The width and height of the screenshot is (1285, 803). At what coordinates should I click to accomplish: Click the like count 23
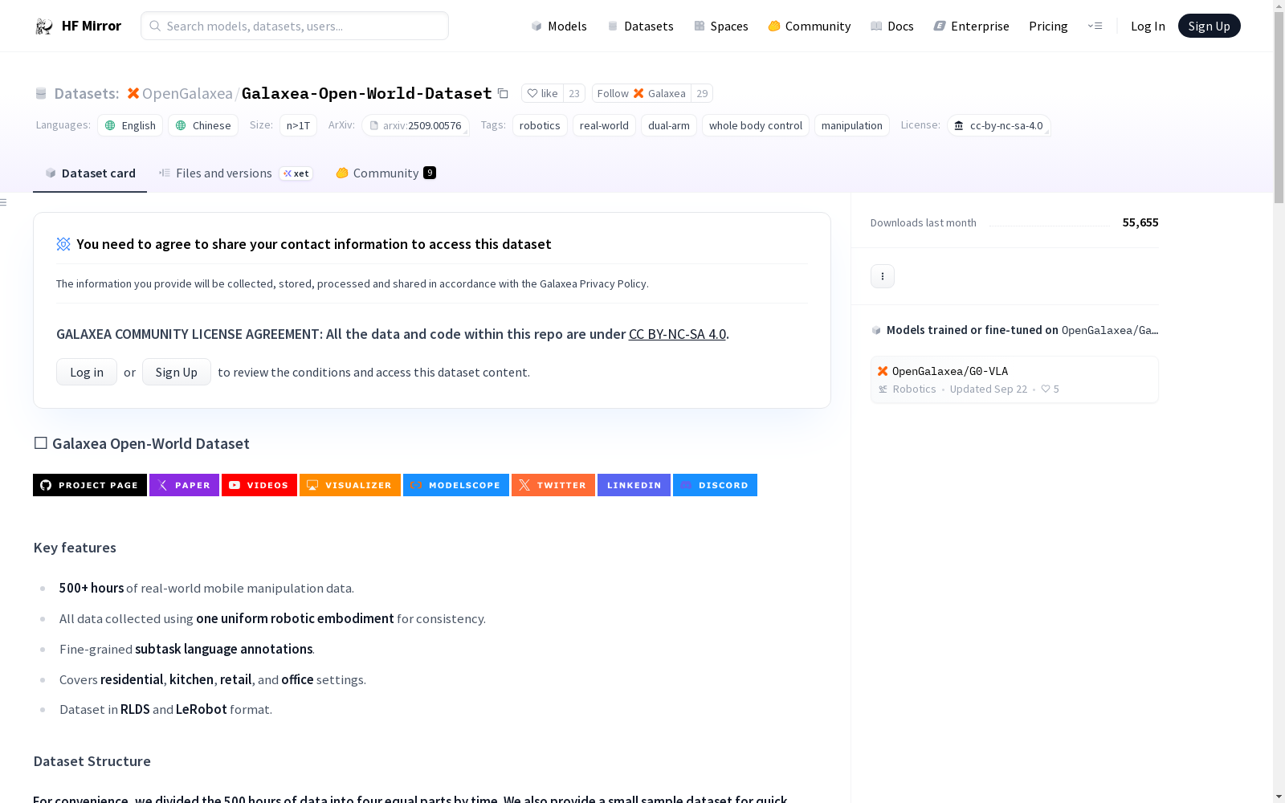[574, 93]
